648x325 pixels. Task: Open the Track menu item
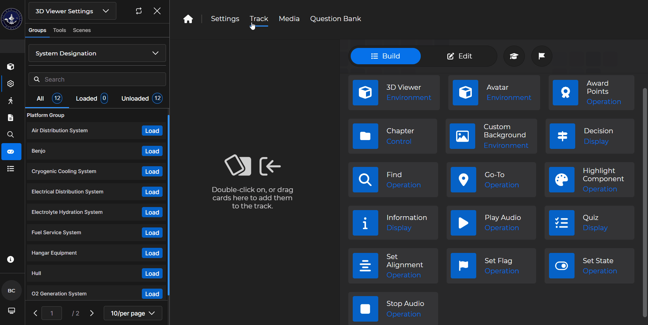(x=259, y=19)
